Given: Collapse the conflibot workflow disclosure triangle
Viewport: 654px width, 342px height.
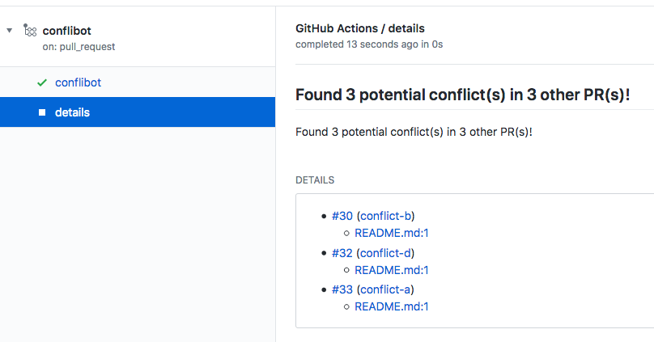Looking at the screenshot, I should pos(9,31).
